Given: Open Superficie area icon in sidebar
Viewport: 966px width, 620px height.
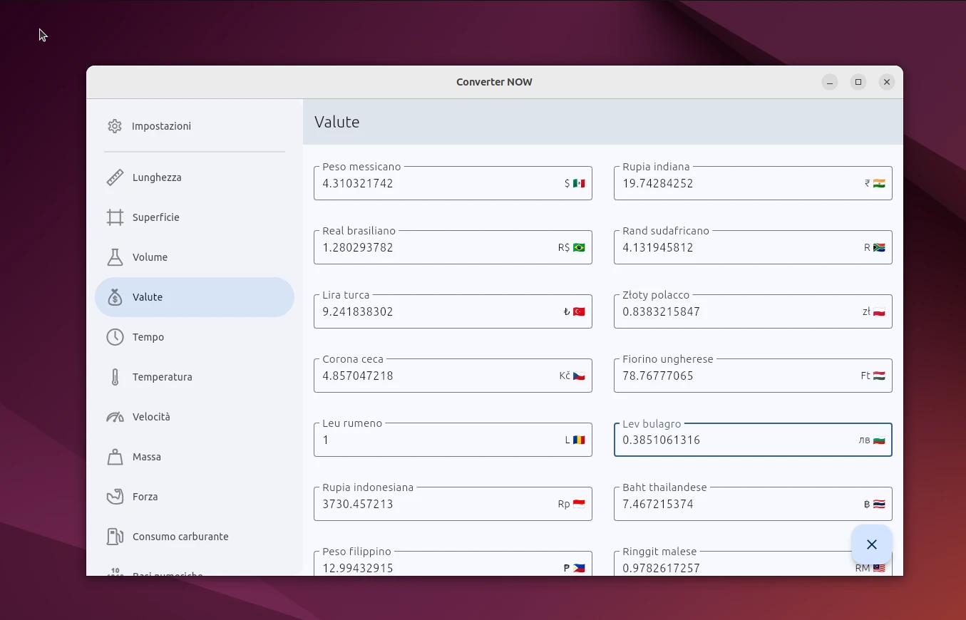Looking at the screenshot, I should click(115, 217).
